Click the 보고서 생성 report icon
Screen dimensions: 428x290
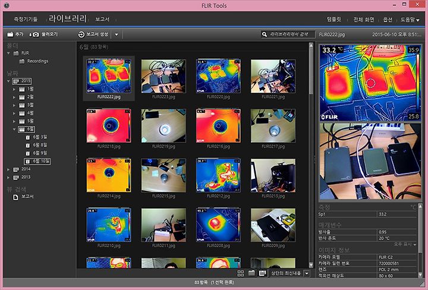[x=81, y=34]
